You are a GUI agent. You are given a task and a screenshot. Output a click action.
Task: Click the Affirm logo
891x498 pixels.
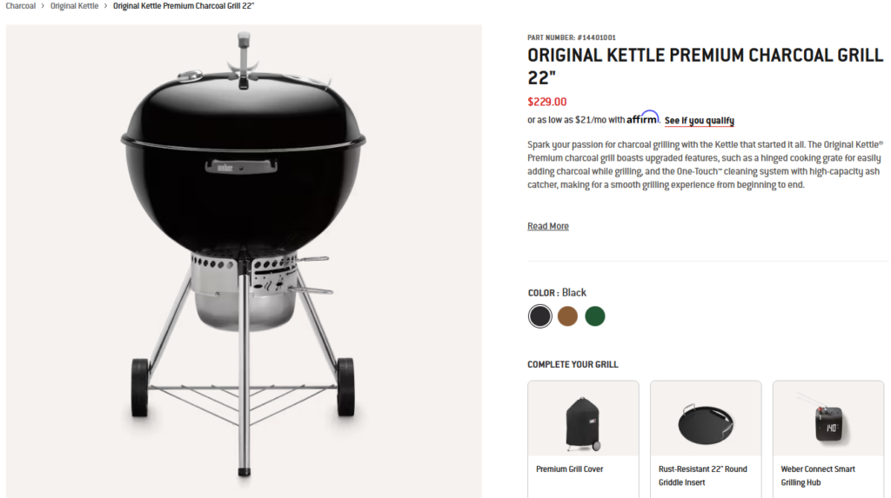tap(643, 118)
